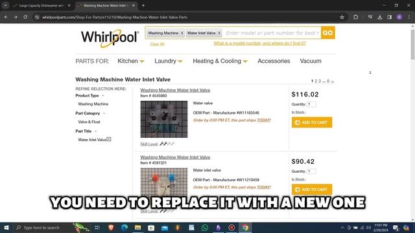Click the browser forward arrow
This screenshot has height=233, width=415.
click(16, 17)
